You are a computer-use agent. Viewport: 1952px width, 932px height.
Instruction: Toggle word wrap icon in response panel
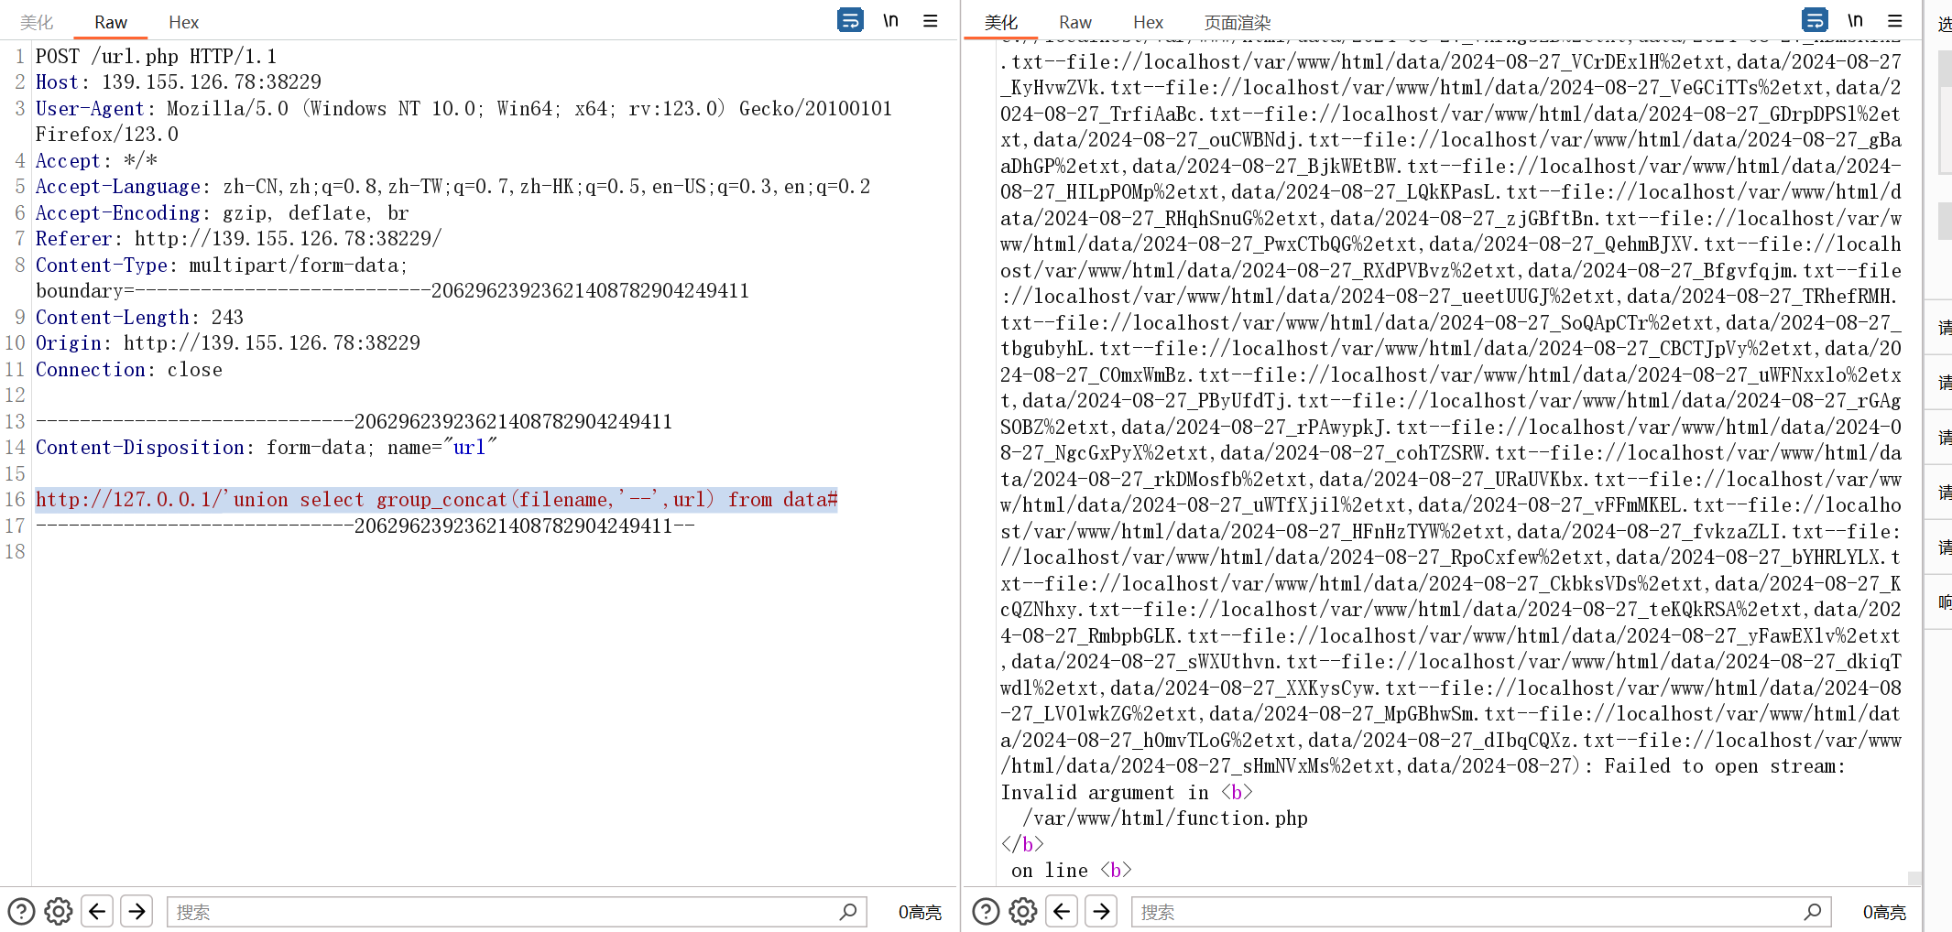1815,20
